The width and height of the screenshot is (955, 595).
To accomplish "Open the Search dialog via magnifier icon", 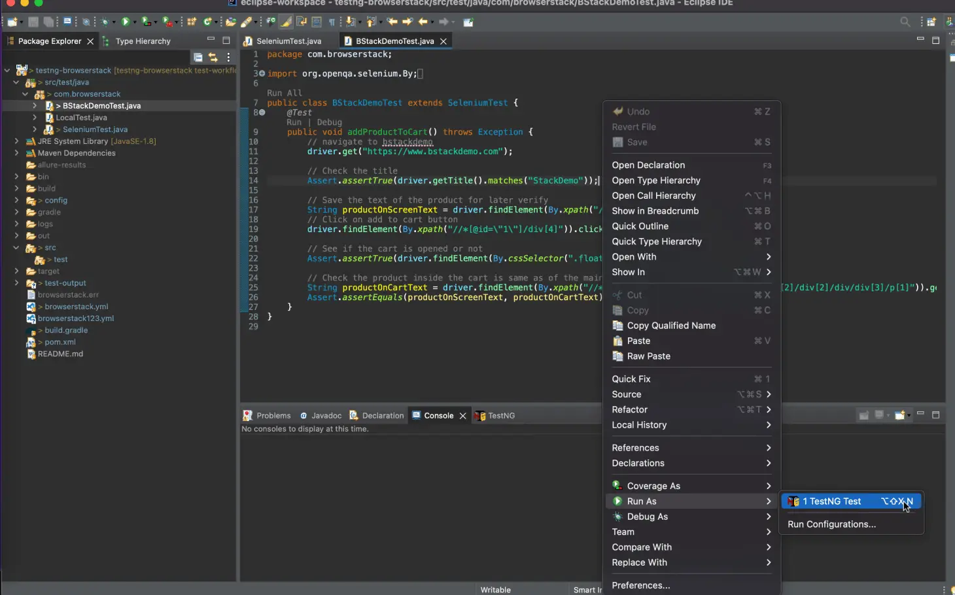I will [905, 22].
